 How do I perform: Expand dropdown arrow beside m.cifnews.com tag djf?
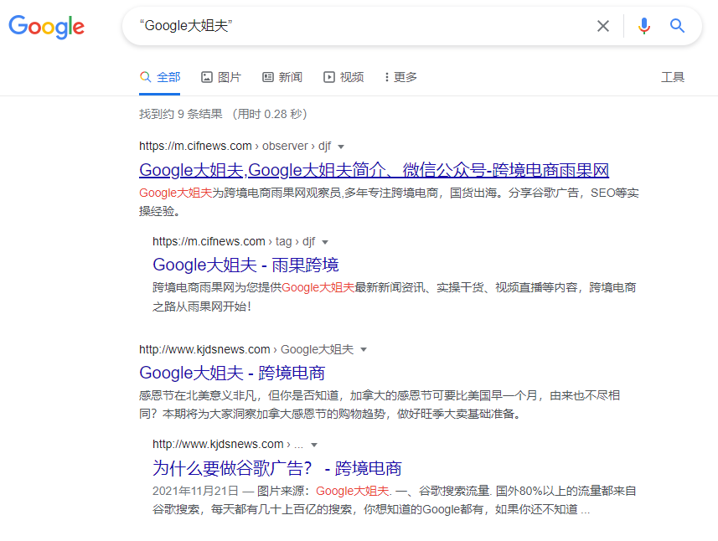pyautogui.click(x=325, y=242)
